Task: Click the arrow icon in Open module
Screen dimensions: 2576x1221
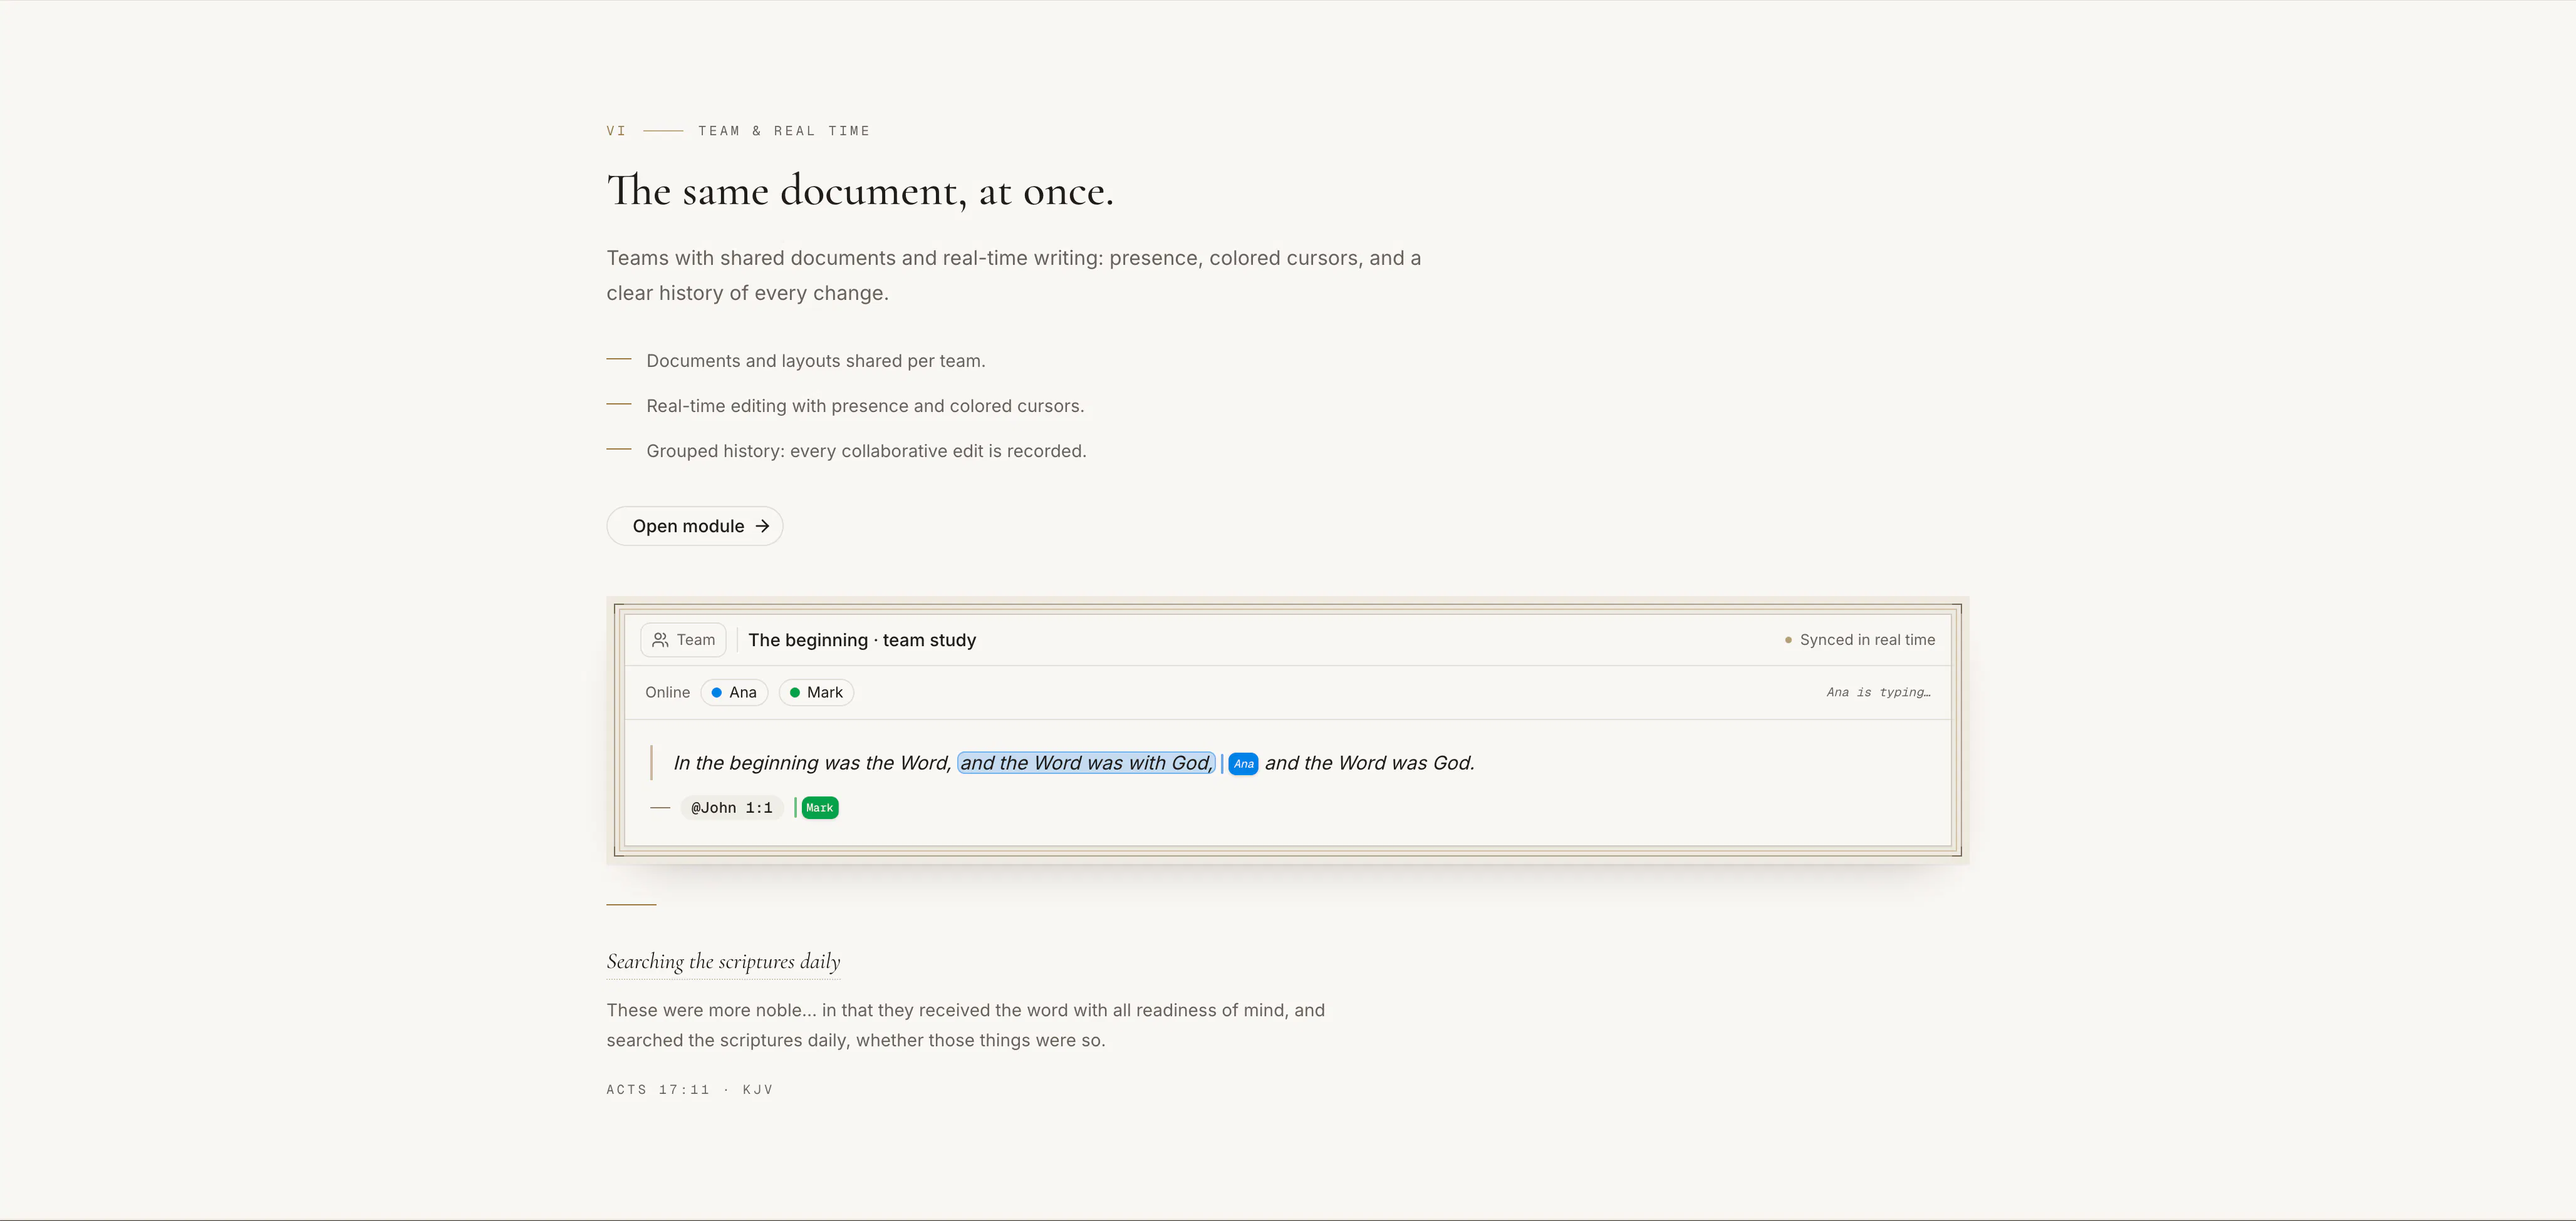Action: 762,525
